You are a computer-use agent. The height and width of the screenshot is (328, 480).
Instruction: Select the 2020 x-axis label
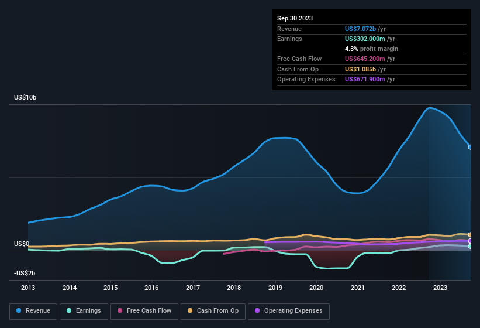point(316,288)
